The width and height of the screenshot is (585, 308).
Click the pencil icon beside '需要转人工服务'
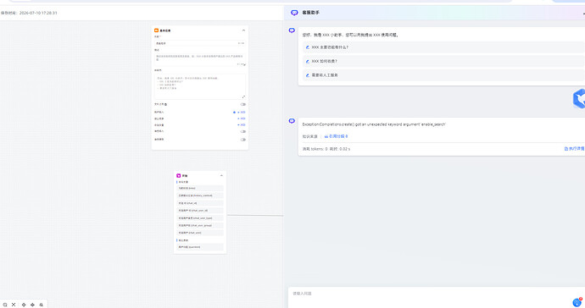308,75
